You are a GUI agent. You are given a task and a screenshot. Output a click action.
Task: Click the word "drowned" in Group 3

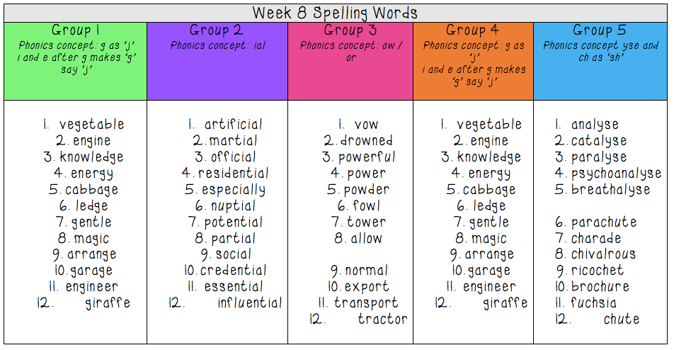click(x=366, y=141)
